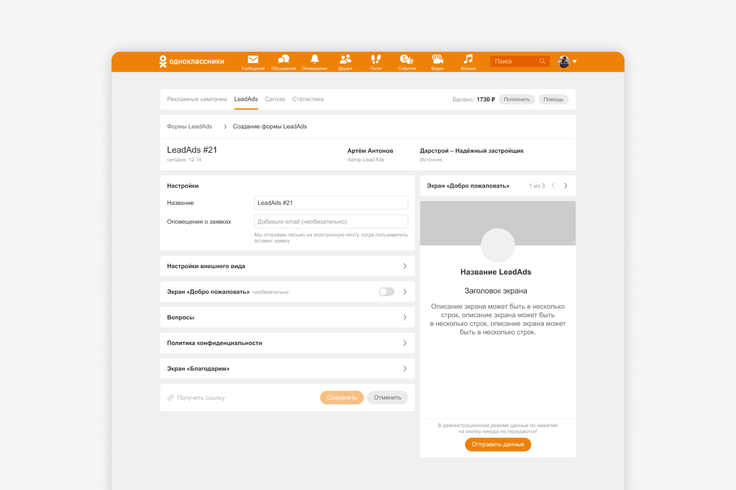The width and height of the screenshot is (736, 490).
Task: Open the Video camera icon
Action: point(437,60)
